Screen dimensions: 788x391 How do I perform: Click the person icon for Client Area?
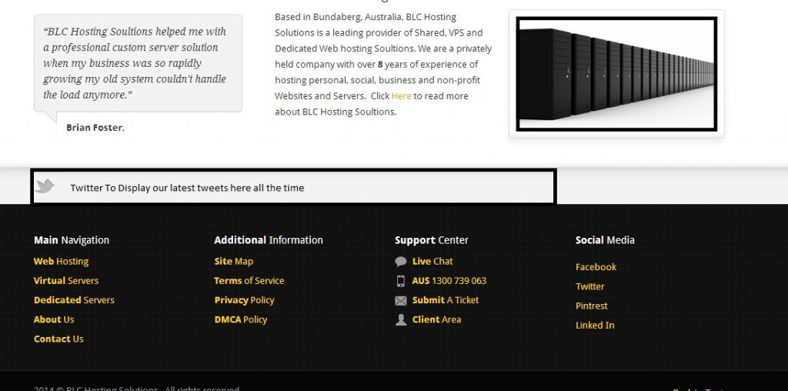(x=400, y=319)
